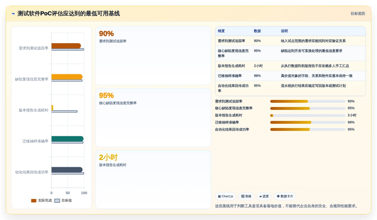
Task: Select the Chart.js tag chip
Action: pyautogui.click(x=226, y=196)
